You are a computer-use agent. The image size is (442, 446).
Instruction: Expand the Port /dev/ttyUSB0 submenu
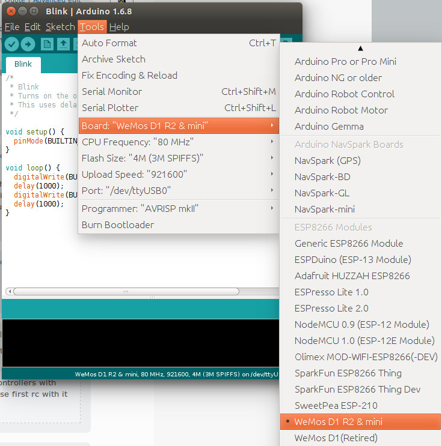pyautogui.click(x=179, y=190)
